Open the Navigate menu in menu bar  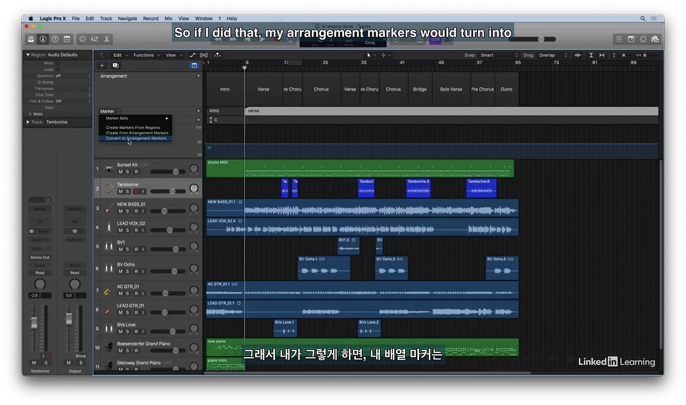(128, 18)
